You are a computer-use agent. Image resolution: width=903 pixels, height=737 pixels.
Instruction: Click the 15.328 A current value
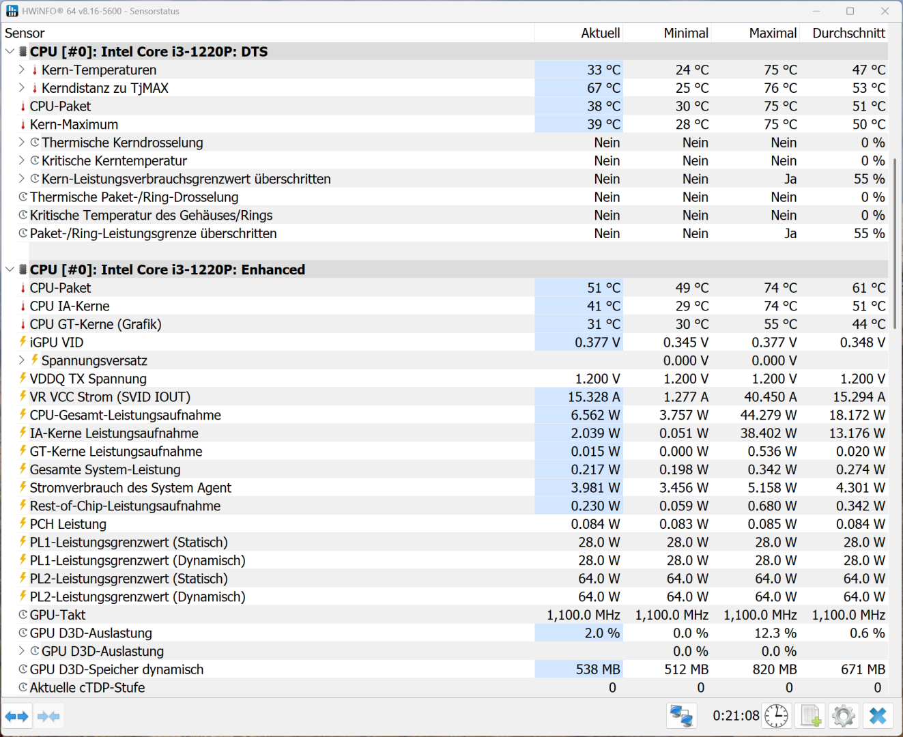click(x=594, y=396)
